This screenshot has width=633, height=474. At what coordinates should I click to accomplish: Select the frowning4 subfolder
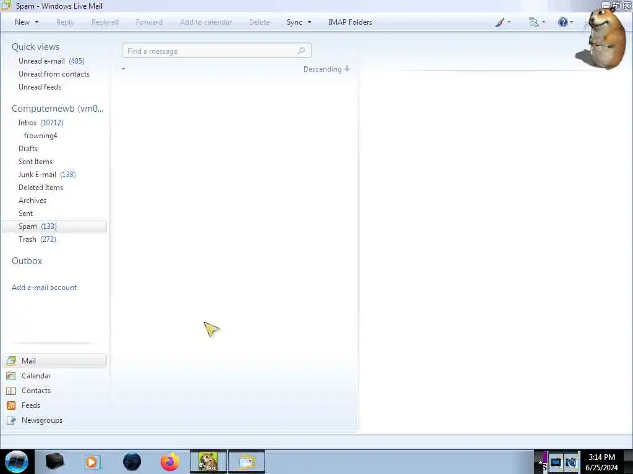pyautogui.click(x=40, y=136)
